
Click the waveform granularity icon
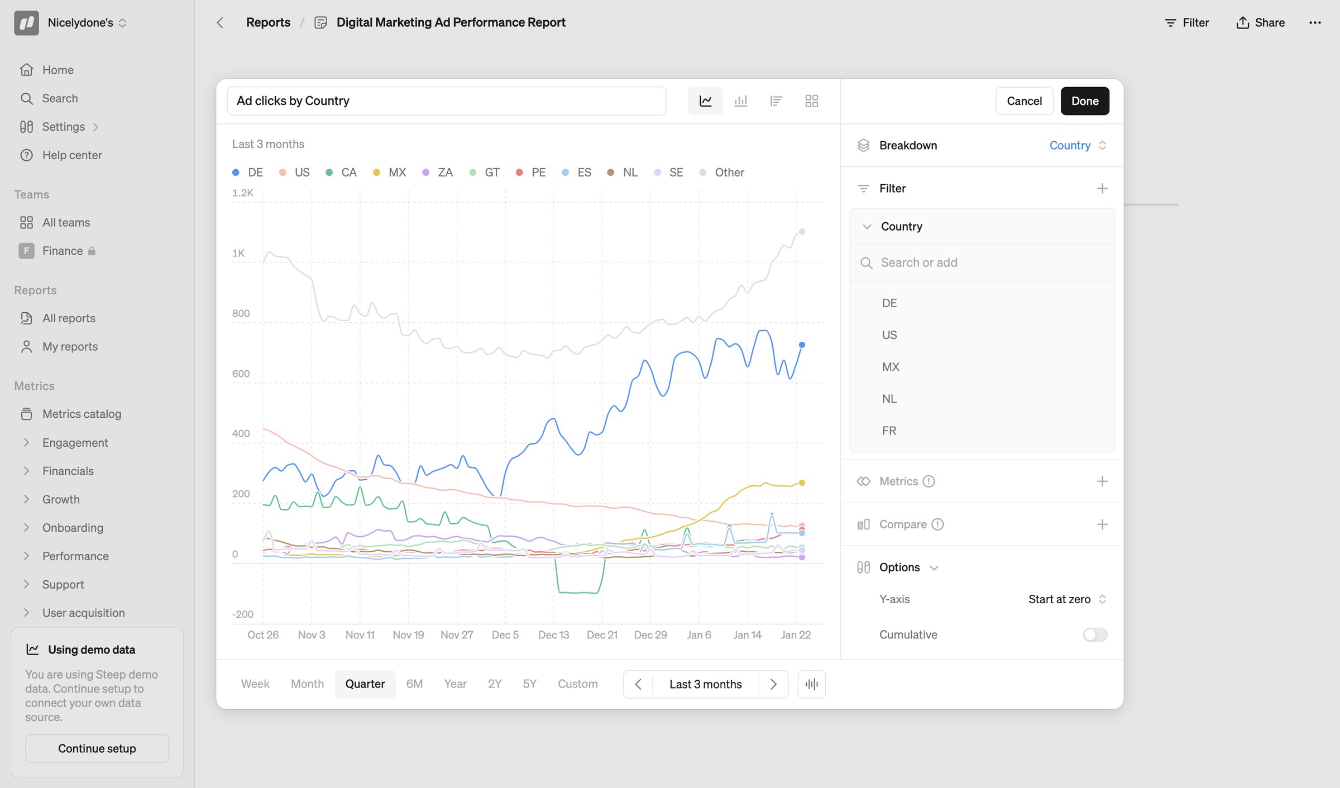pos(812,684)
